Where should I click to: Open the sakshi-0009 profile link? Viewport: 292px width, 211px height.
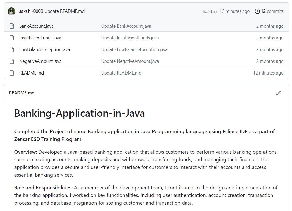tap(31, 11)
